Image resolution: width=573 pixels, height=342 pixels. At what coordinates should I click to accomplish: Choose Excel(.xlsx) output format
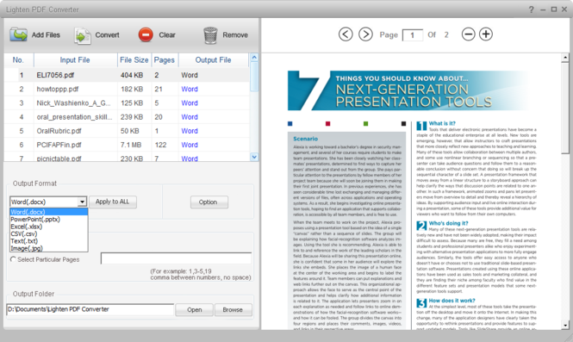[x=48, y=227]
